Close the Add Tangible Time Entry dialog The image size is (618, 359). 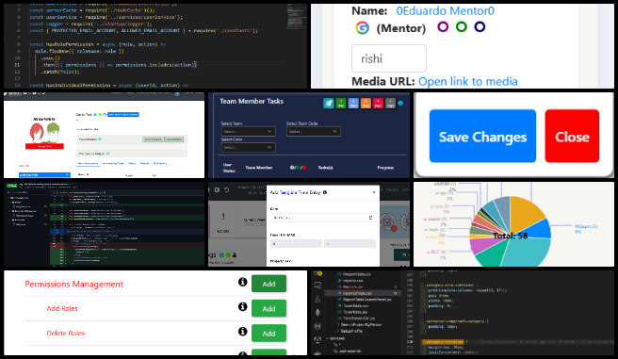374,192
